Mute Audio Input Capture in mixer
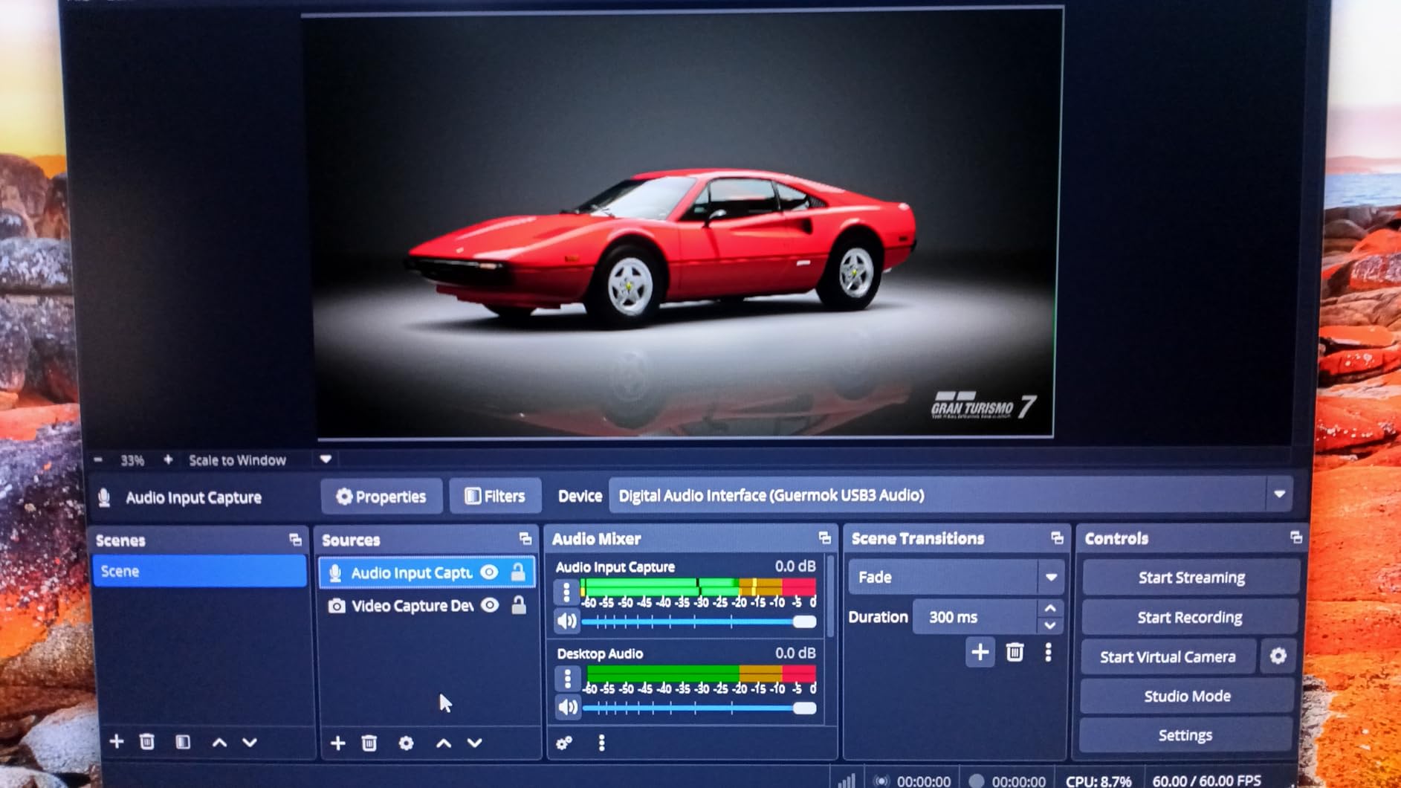The image size is (1401, 788). 566,621
